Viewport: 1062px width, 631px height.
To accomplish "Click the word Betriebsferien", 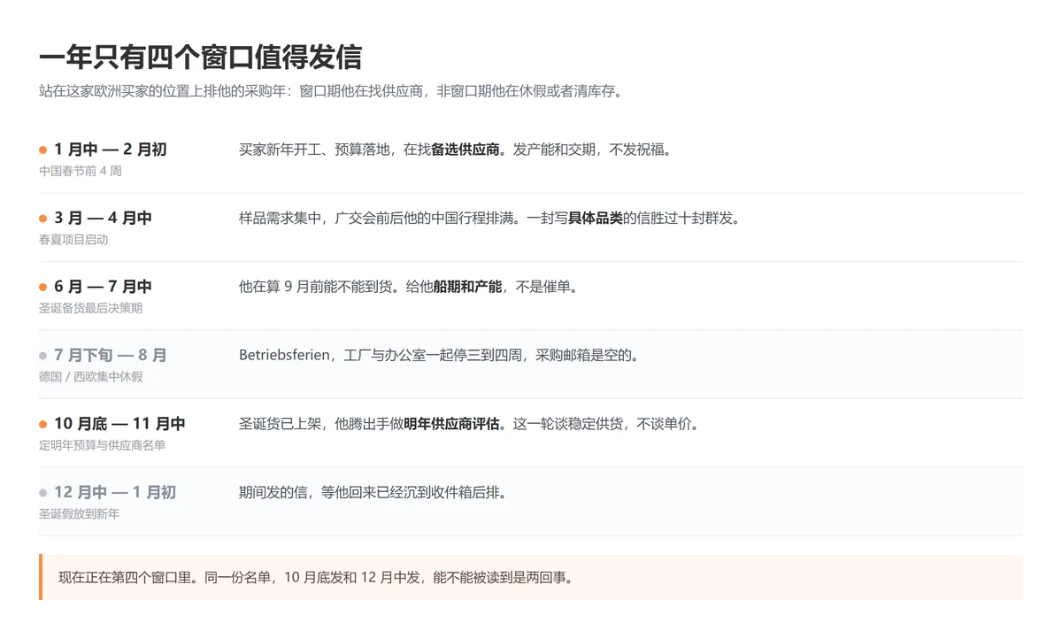I will (283, 356).
